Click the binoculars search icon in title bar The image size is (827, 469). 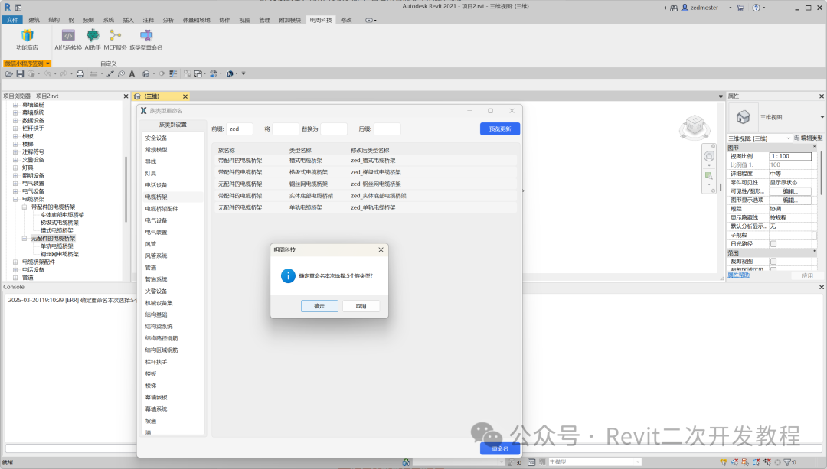point(674,8)
